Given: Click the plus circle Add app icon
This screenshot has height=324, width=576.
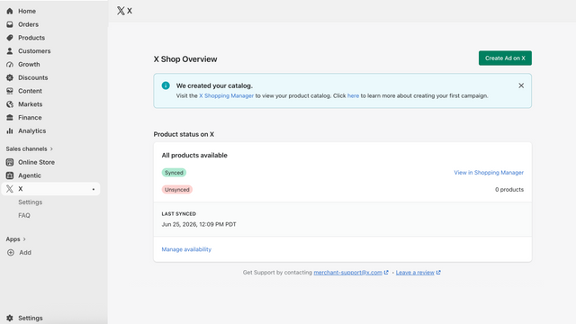Looking at the screenshot, I should click(11, 252).
